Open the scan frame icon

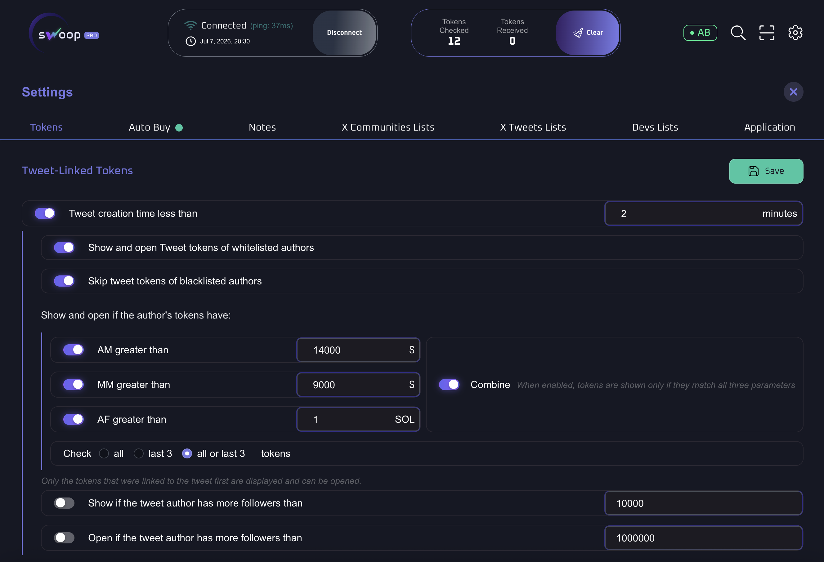(x=767, y=33)
